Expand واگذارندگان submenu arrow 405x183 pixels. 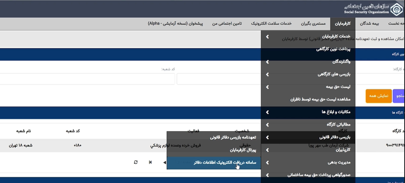(267, 62)
